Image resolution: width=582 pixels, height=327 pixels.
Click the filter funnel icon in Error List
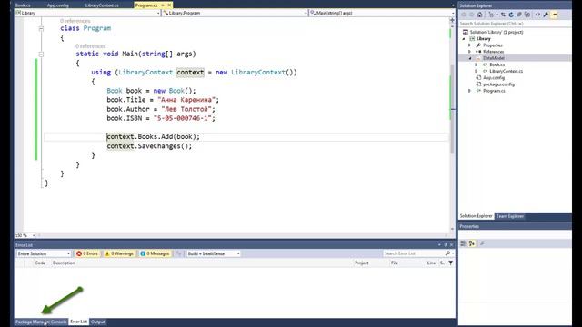pyautogui.click(x=451, y=263)
